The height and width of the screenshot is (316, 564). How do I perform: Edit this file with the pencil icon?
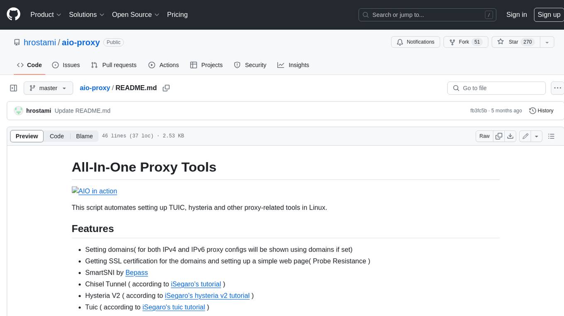tap(525, 136)
